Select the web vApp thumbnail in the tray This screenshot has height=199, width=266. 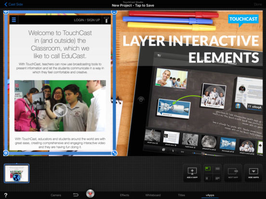[x=16, y=173]
